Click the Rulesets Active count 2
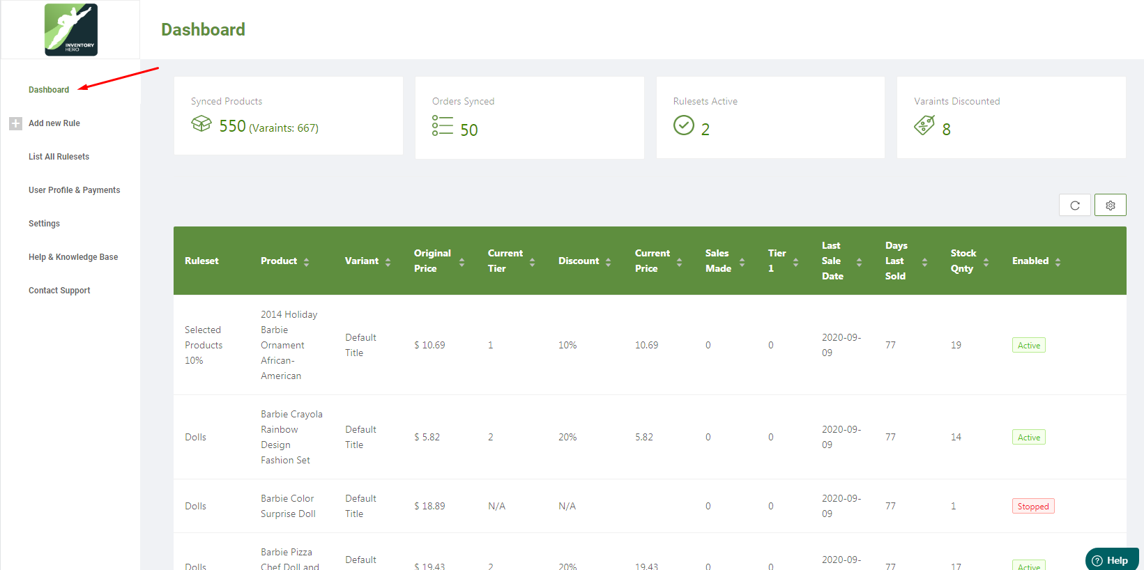Viewport: 1144px width, 570px height. [x=706, y=130]
